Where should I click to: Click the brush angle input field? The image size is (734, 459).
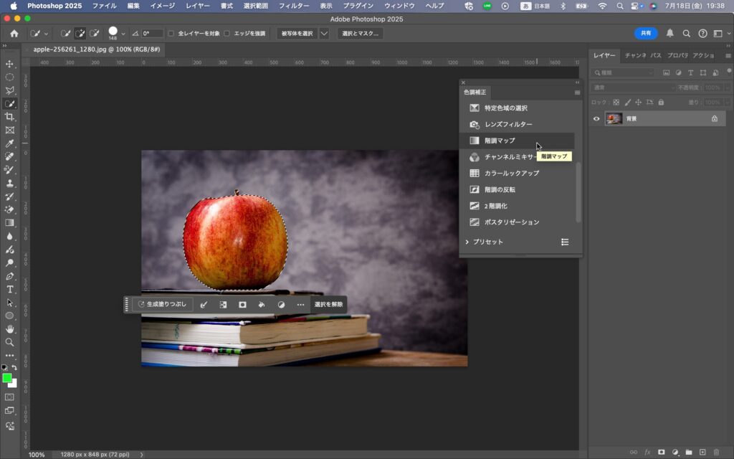point(152,33)
